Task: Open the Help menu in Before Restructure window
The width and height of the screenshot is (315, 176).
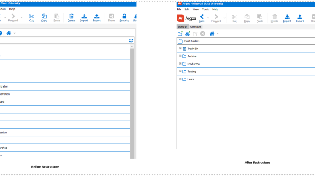Action: pos(12,9)
